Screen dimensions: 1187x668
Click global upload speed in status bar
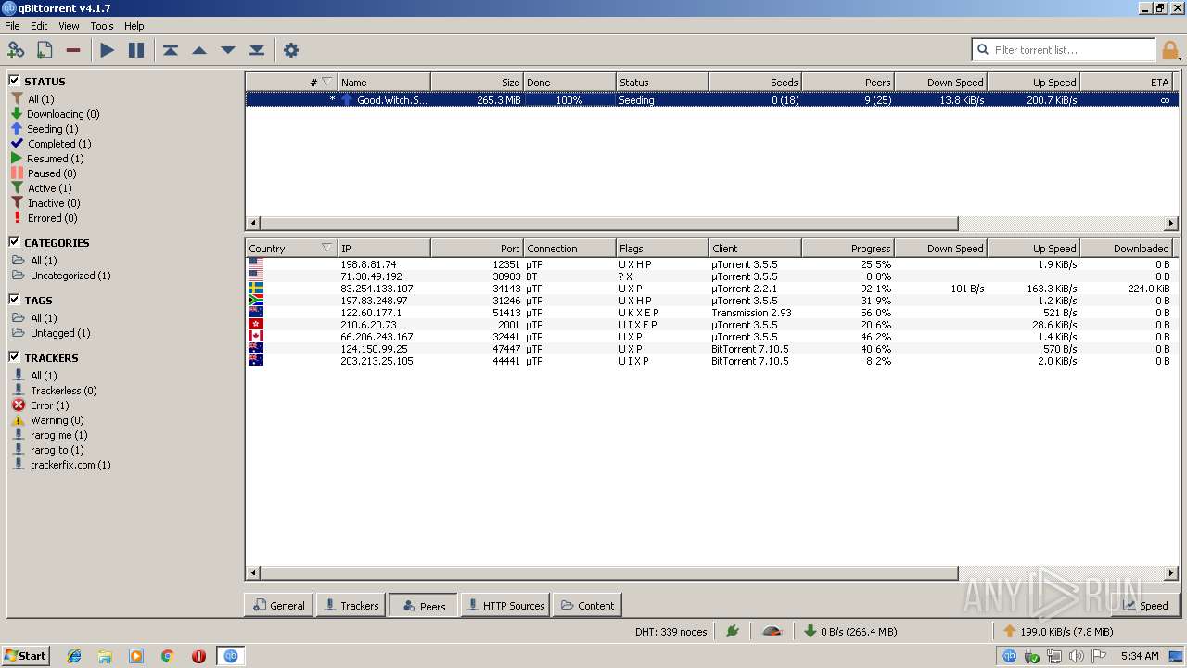(1057, 632)
